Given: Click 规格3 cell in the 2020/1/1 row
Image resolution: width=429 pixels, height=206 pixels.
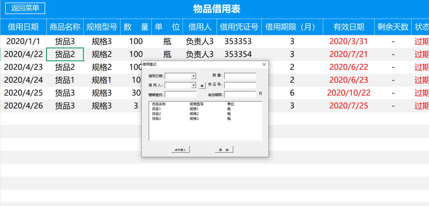Looking at the screenshot, I should click(x=102, y=42).
